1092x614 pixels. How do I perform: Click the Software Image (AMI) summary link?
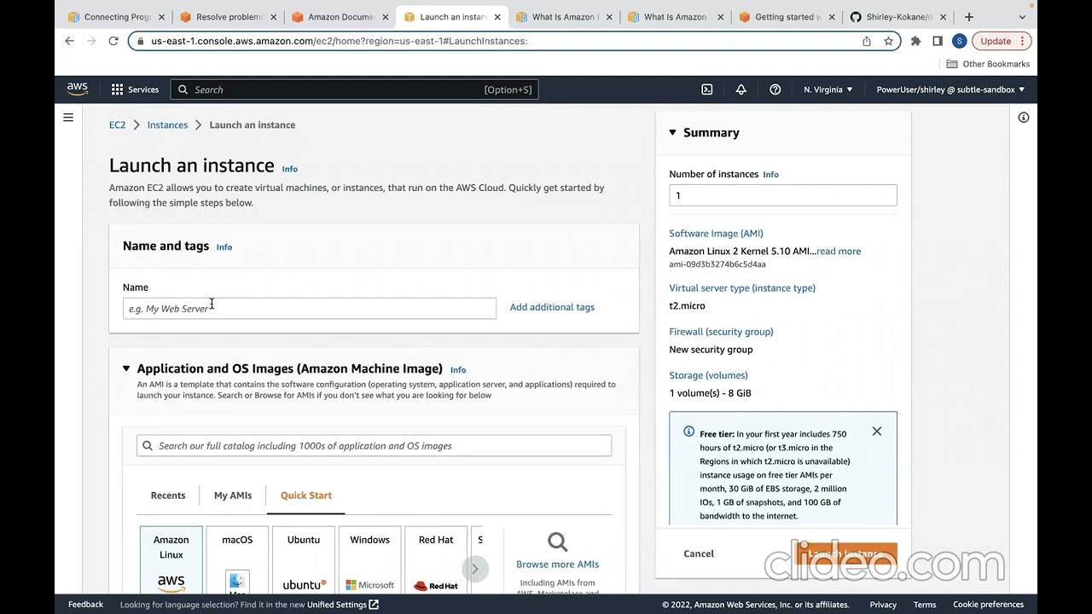716,234
